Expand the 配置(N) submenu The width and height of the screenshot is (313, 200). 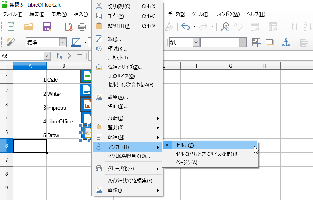click(127, 137)
